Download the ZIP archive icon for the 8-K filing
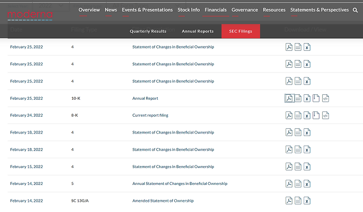Viewport: 363px width, 212px height. click(316, 115)
